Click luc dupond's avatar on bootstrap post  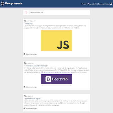(25, 63)
